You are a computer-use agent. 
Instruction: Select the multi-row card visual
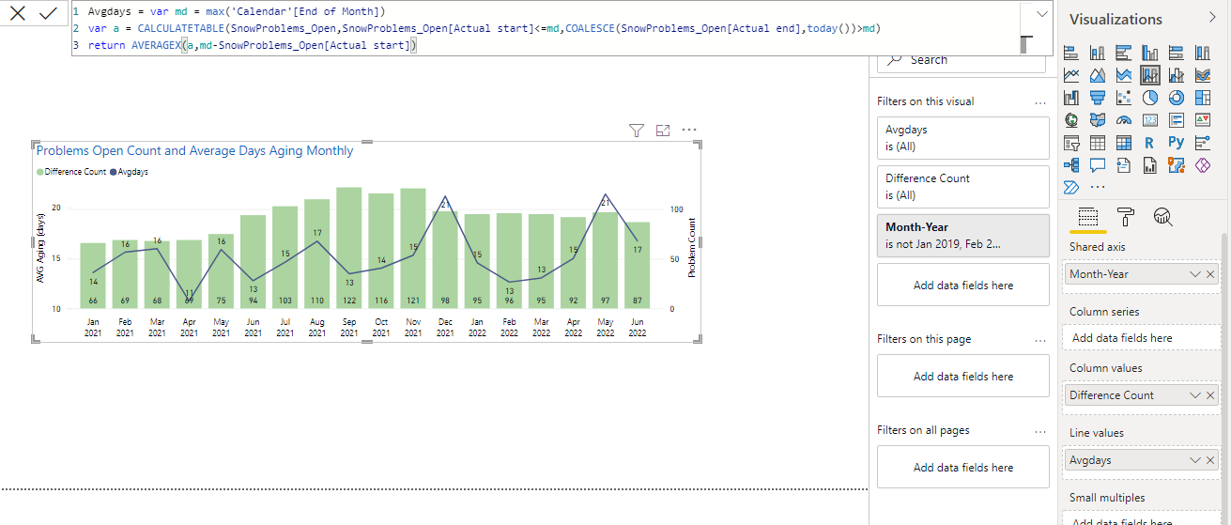1177,120
